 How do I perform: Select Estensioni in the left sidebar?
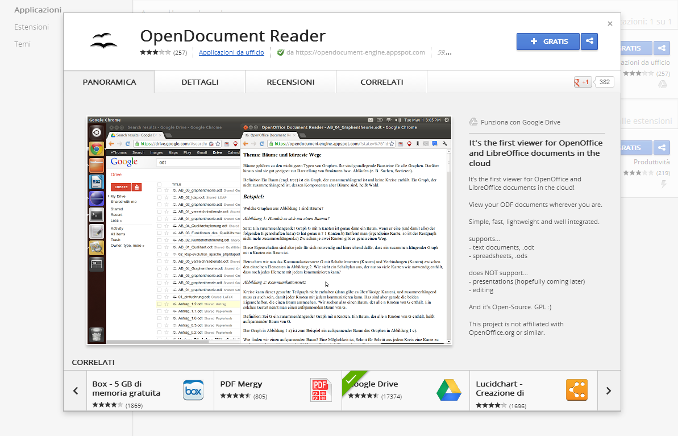click(x=32, y=27)
